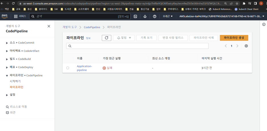The image size is (267, 131).
Task: Open notifications bell in AWS header
Action: [145, 16]
